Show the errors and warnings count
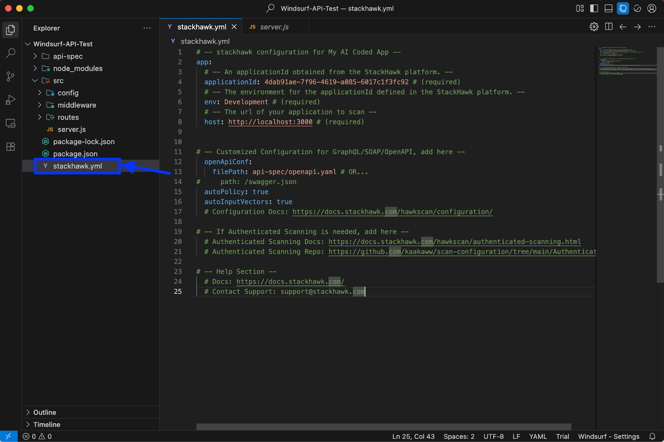 (x=37, y=436)
